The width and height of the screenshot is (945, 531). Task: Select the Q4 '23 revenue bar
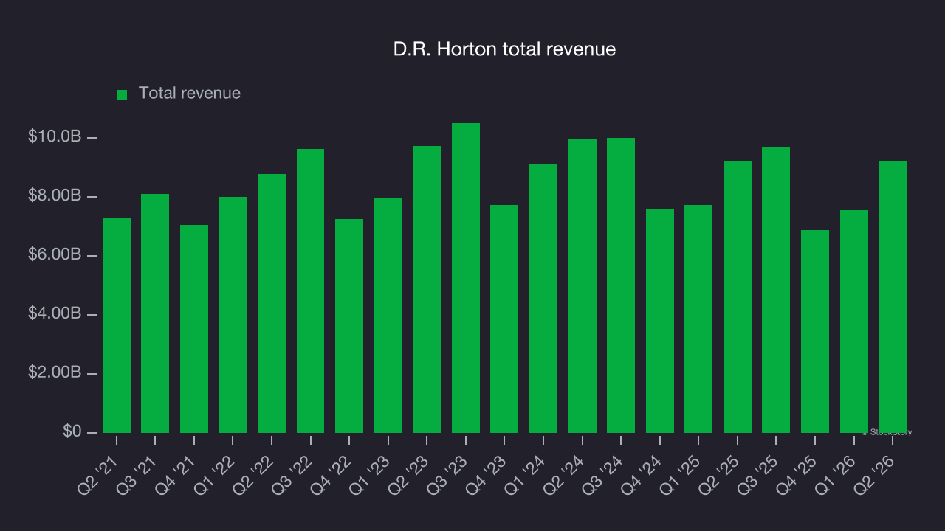(x=504, y=319)
